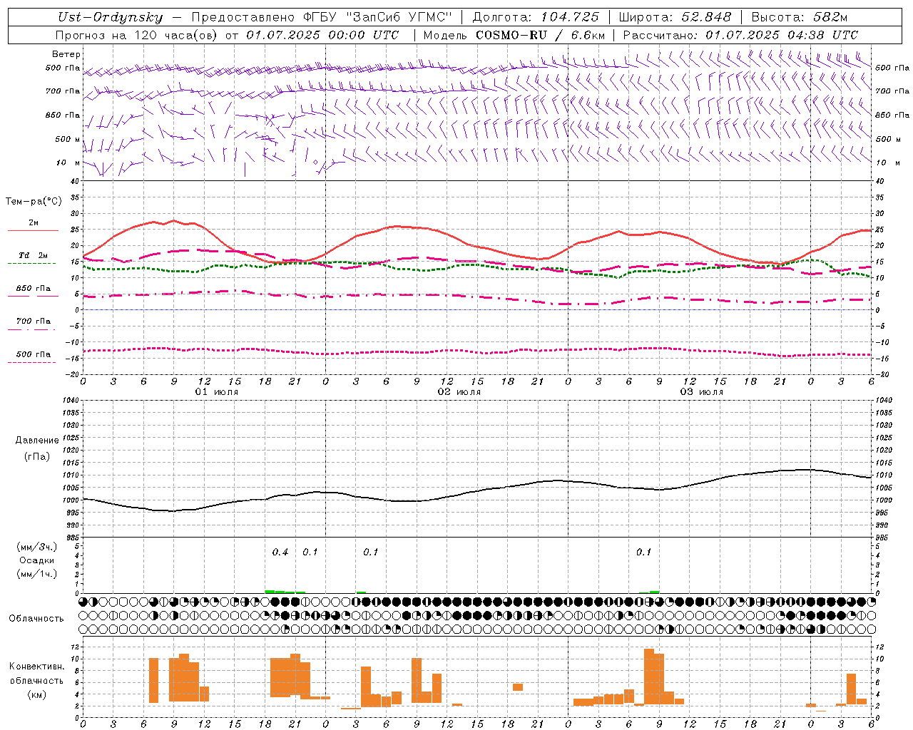Click 'Рассчитано: 01.07.2025 04:38 UTC' timestamp
The image size is (913, 730).
(x=740, y=35)
